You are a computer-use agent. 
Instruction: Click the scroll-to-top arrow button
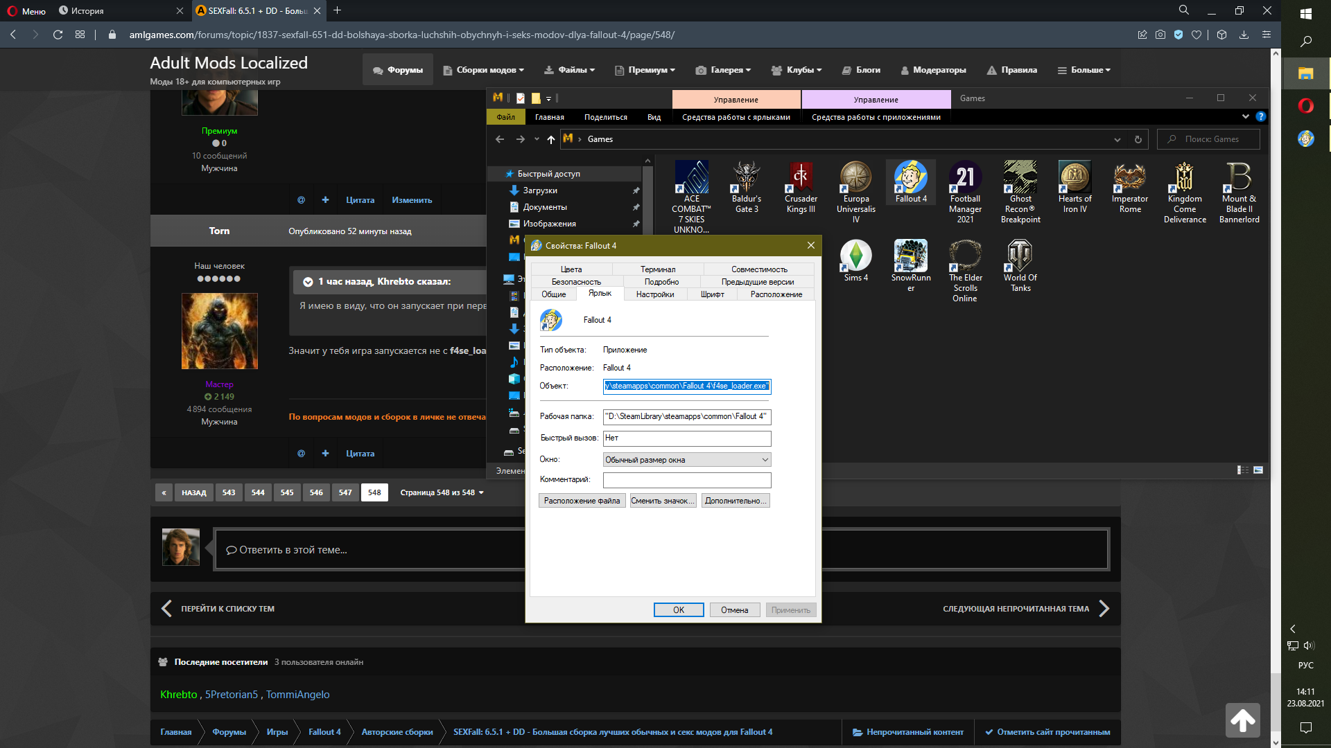tap(1242, 720)
